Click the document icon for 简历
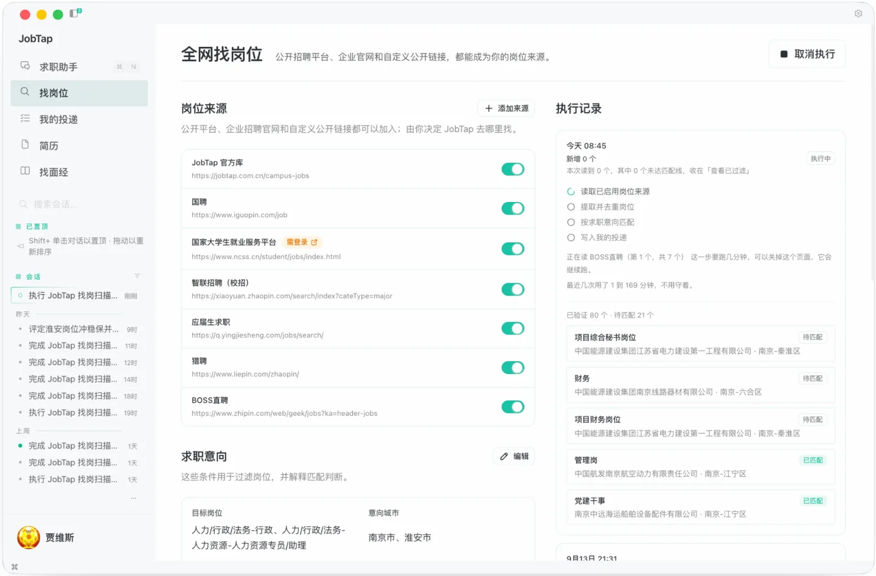The height and width of the screenshot is (576, 876). (x=25, y=145)
